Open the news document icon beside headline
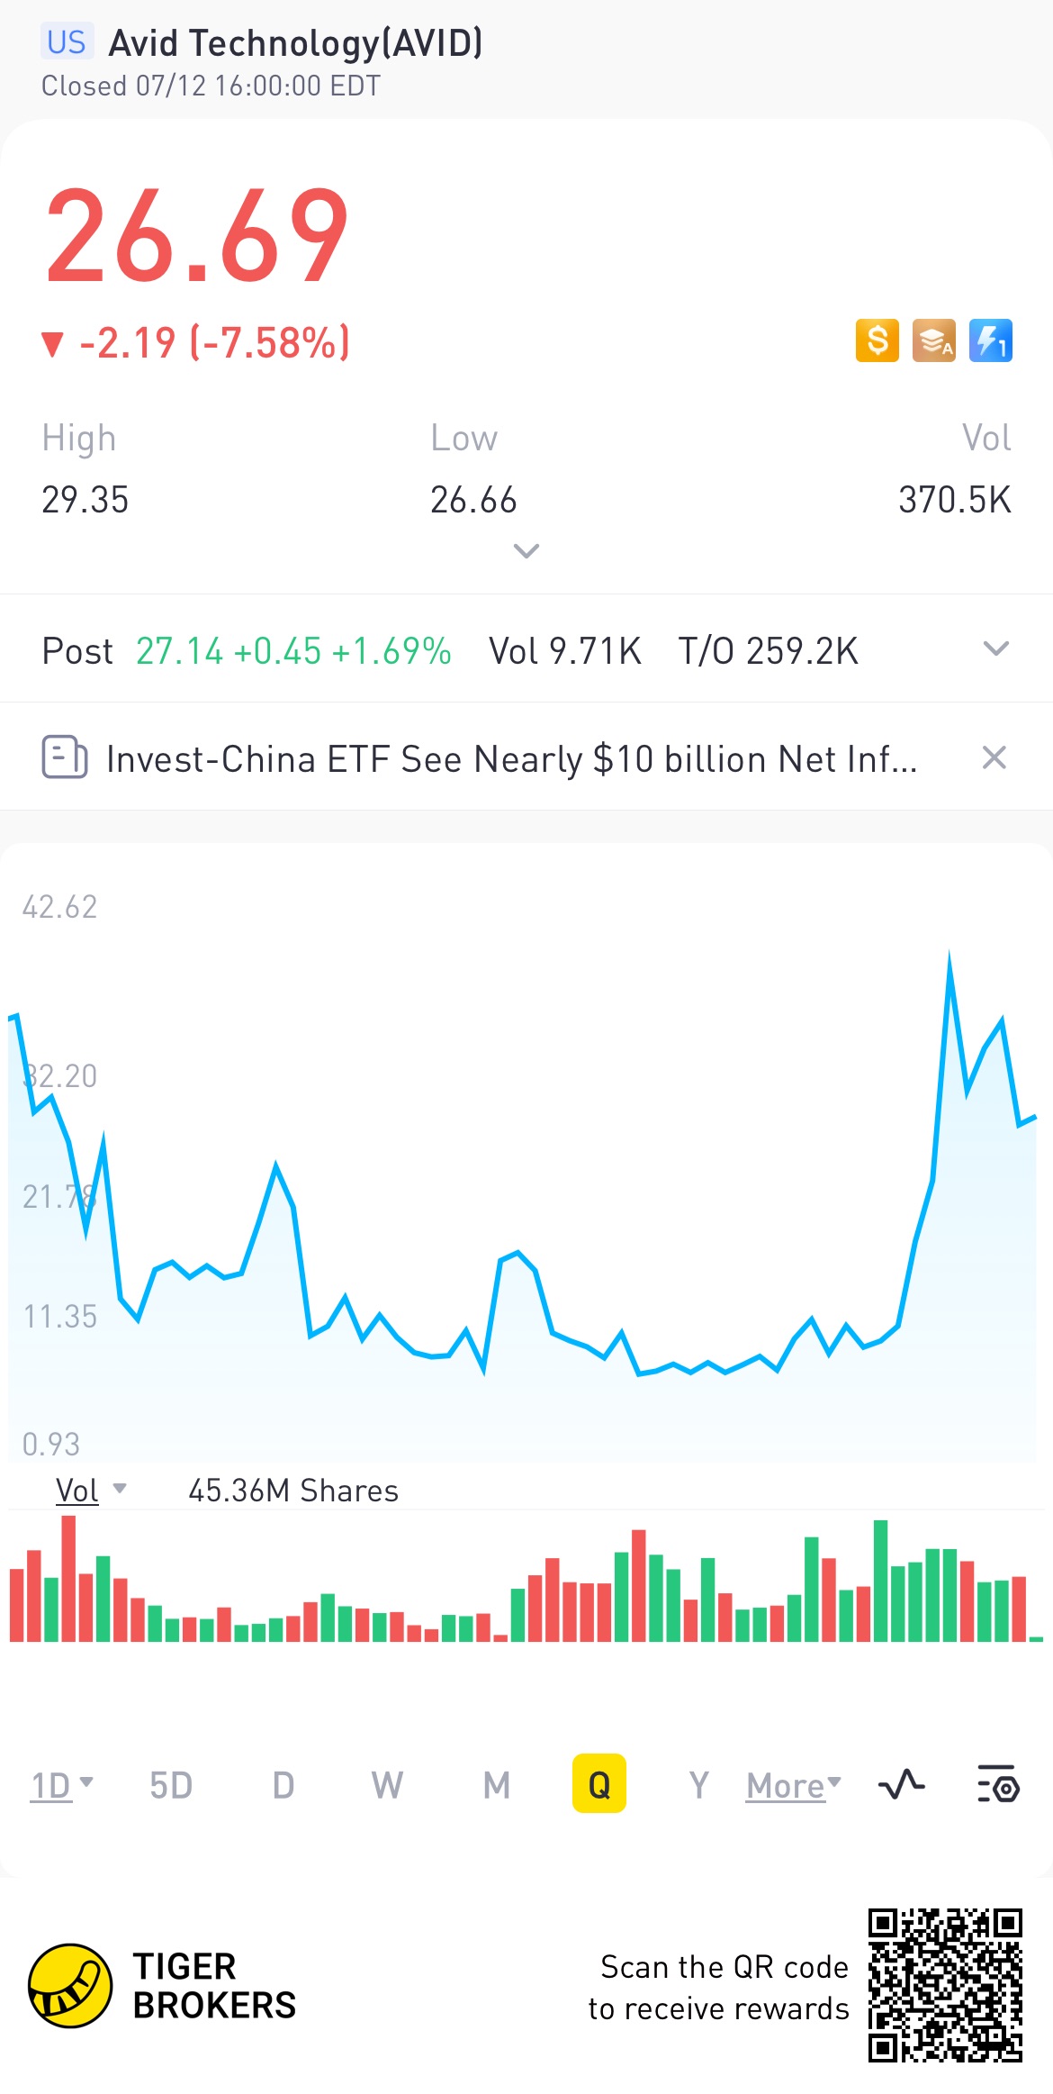The image size is (1053, 2094). click(64, 757)
